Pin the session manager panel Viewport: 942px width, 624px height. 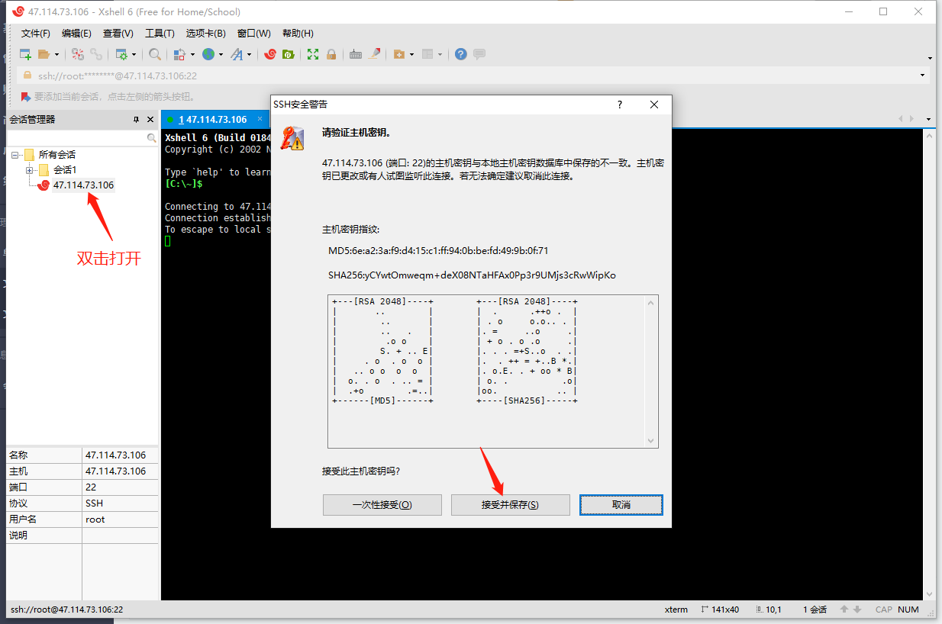pos(137,120)
